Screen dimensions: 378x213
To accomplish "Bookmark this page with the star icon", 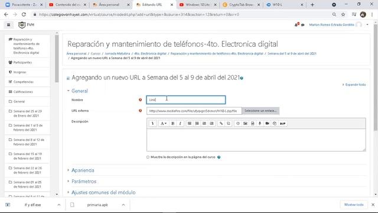I will pos(343,14).
